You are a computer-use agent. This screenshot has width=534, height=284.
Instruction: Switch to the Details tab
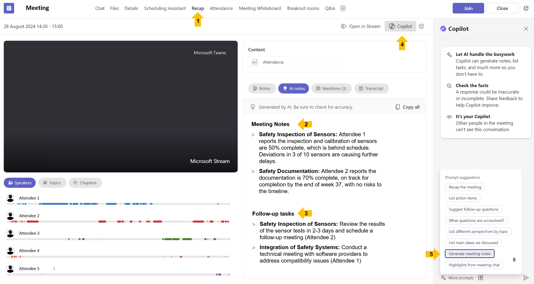(x=131, y=8)
